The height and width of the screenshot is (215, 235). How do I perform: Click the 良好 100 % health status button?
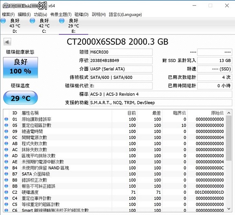[20, 68]
